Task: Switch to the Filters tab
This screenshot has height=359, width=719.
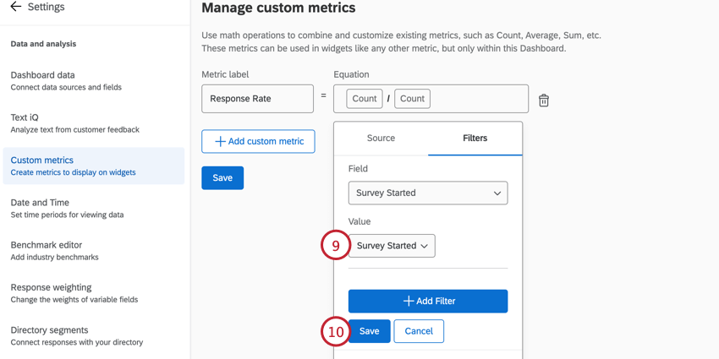Action: pyautogui.click(x=475, y=139)
